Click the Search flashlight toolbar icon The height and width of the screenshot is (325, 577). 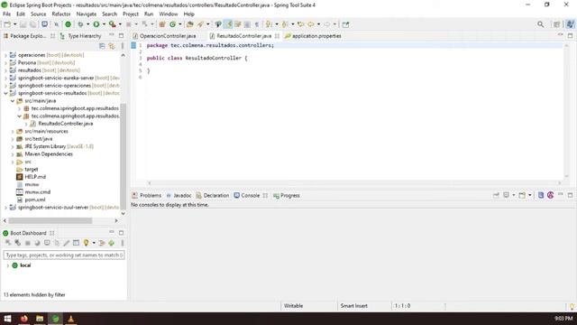(x=200, y=24)
